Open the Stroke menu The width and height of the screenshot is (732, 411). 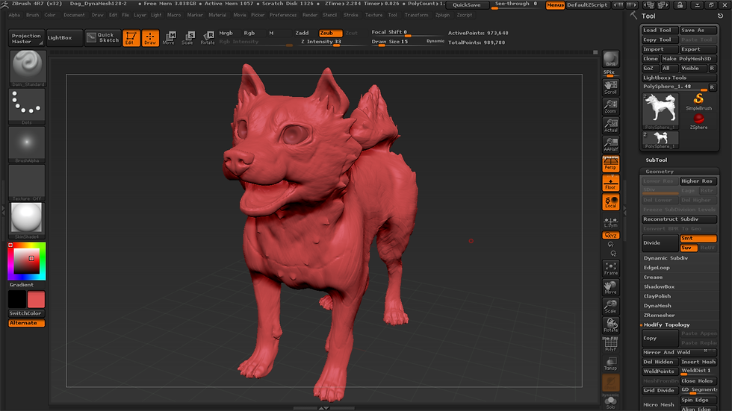click(351, 15)
